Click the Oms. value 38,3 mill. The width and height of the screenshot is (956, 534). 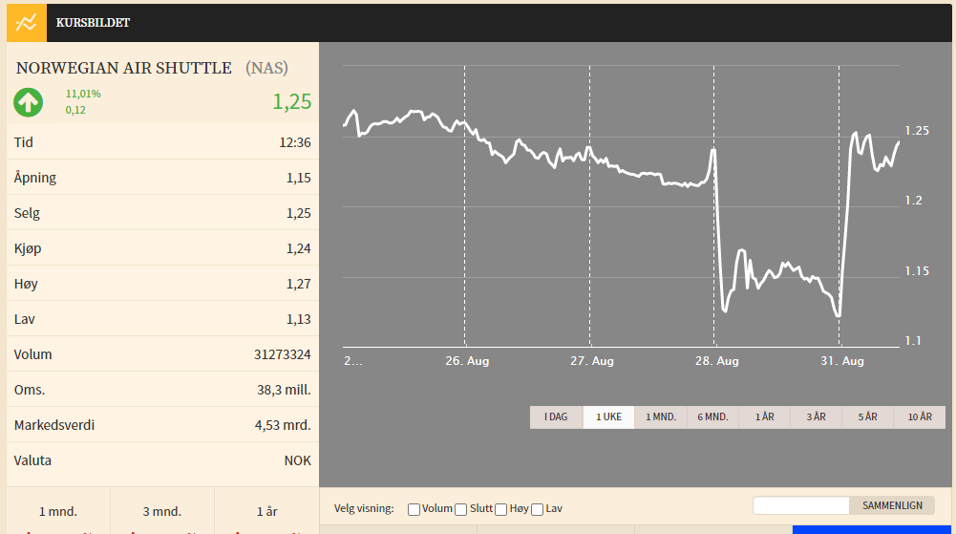(x=284, y=390)
